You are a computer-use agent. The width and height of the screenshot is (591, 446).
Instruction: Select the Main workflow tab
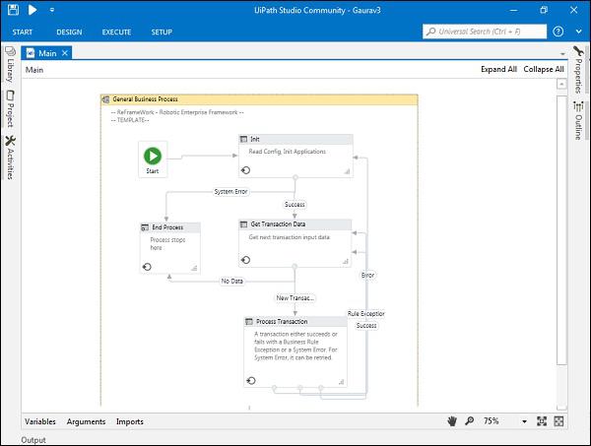pos(47,53)
